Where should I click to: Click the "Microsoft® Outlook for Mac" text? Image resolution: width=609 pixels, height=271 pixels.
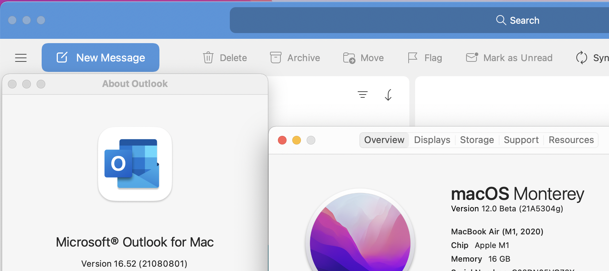pyautogui.click(x=135, y=242)
